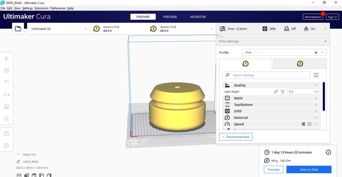Image resolution: width=342 pixels, height=177 pixels.
Task: Click the pencil icon beside UMS5_BASE
Action: (18, 162)
